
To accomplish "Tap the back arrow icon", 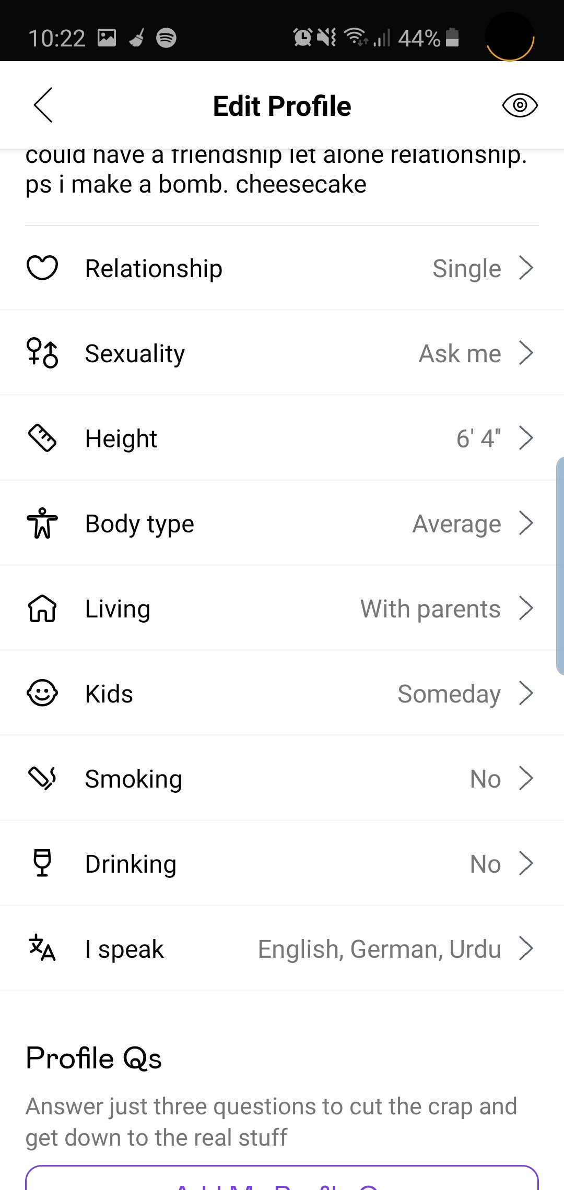I will click(x=43, y=105).
